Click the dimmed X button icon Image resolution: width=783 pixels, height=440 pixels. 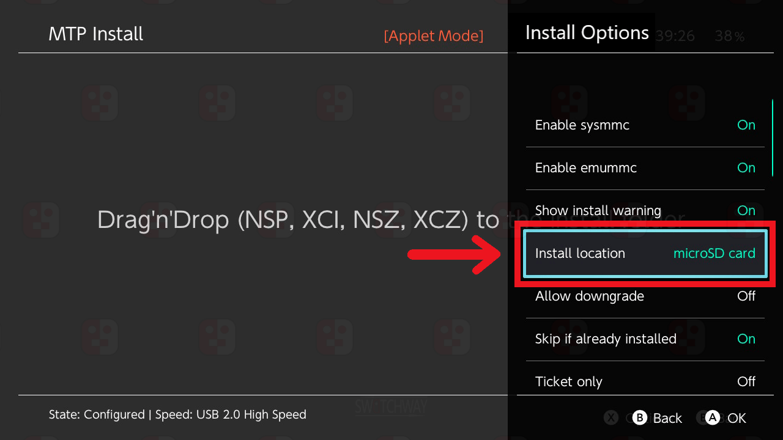click(x=610, y=417)
